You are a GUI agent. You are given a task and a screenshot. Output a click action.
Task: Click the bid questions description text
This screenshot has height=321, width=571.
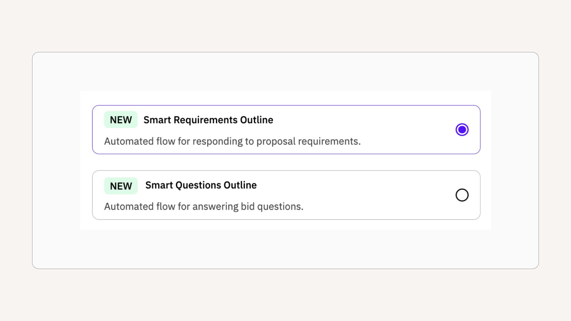[x=204, y=206]
